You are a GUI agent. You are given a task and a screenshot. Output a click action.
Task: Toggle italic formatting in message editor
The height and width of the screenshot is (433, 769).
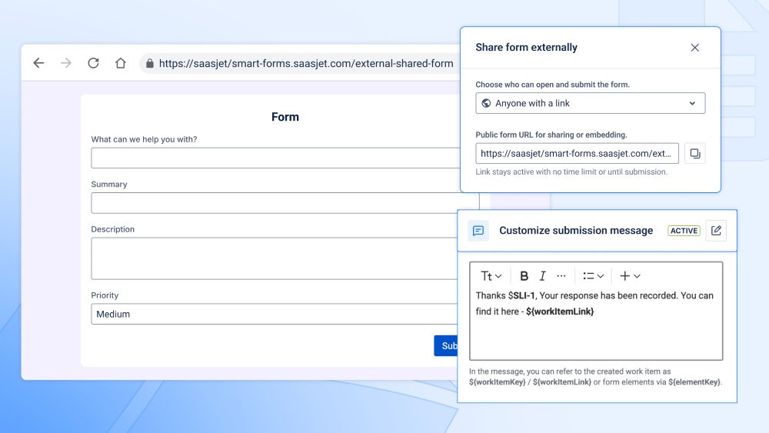542,276
